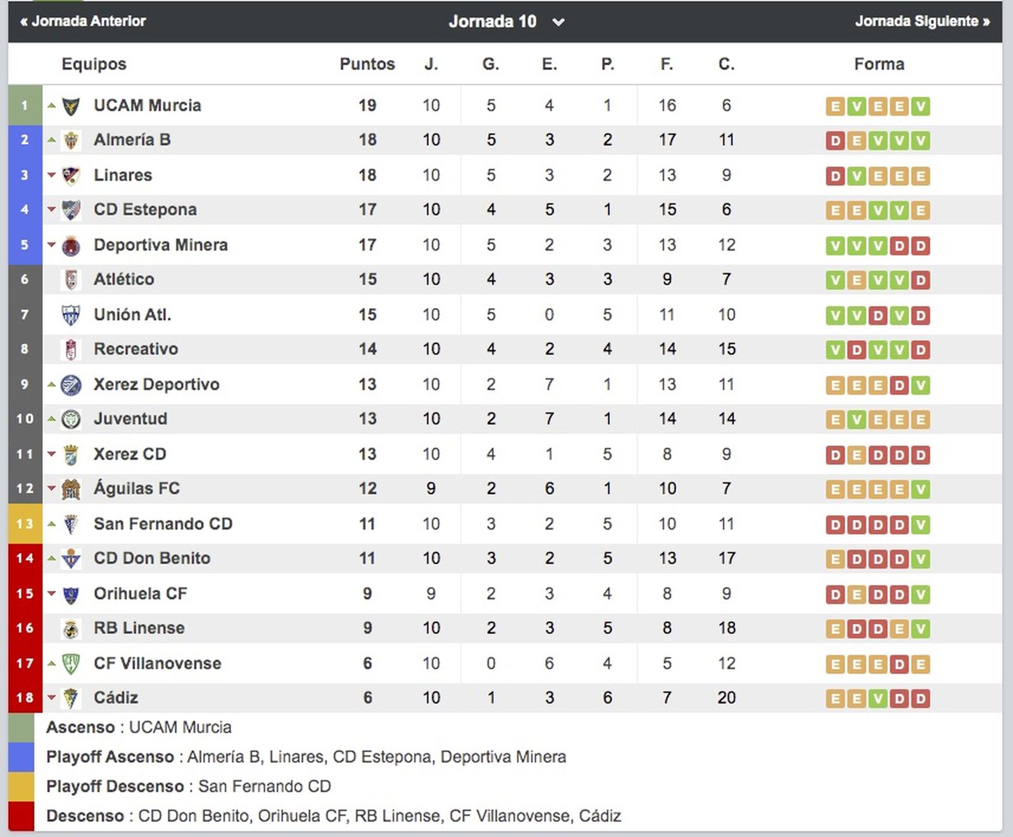
Task: Click the Recreativo club crest
Action: point(72,349)
